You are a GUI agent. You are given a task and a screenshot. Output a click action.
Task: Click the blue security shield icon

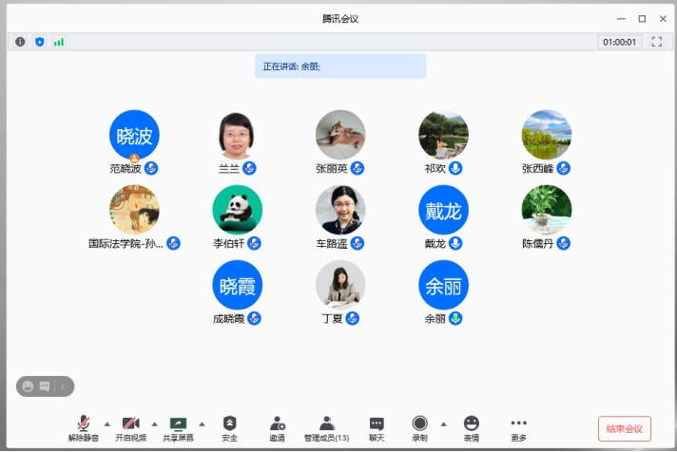[x=40, y=42]
